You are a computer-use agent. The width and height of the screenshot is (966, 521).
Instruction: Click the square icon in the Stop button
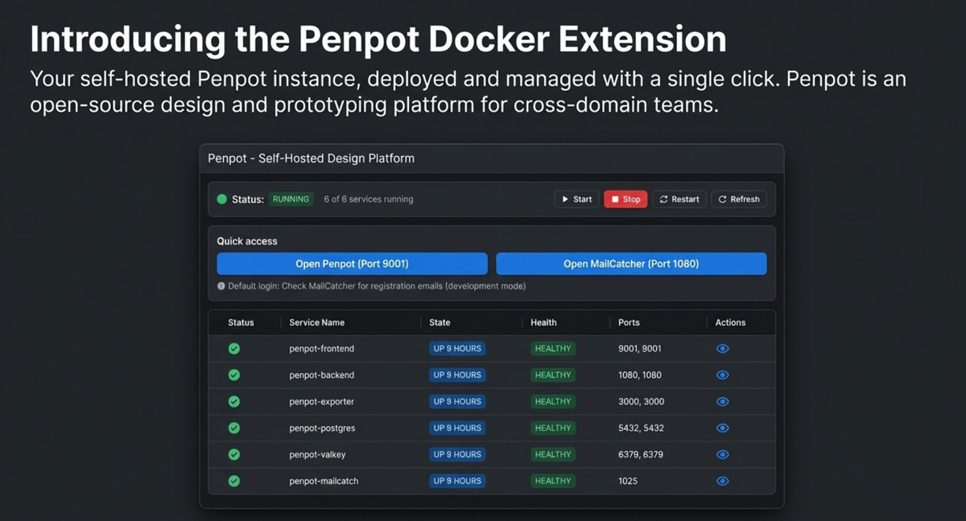(615, 199)
